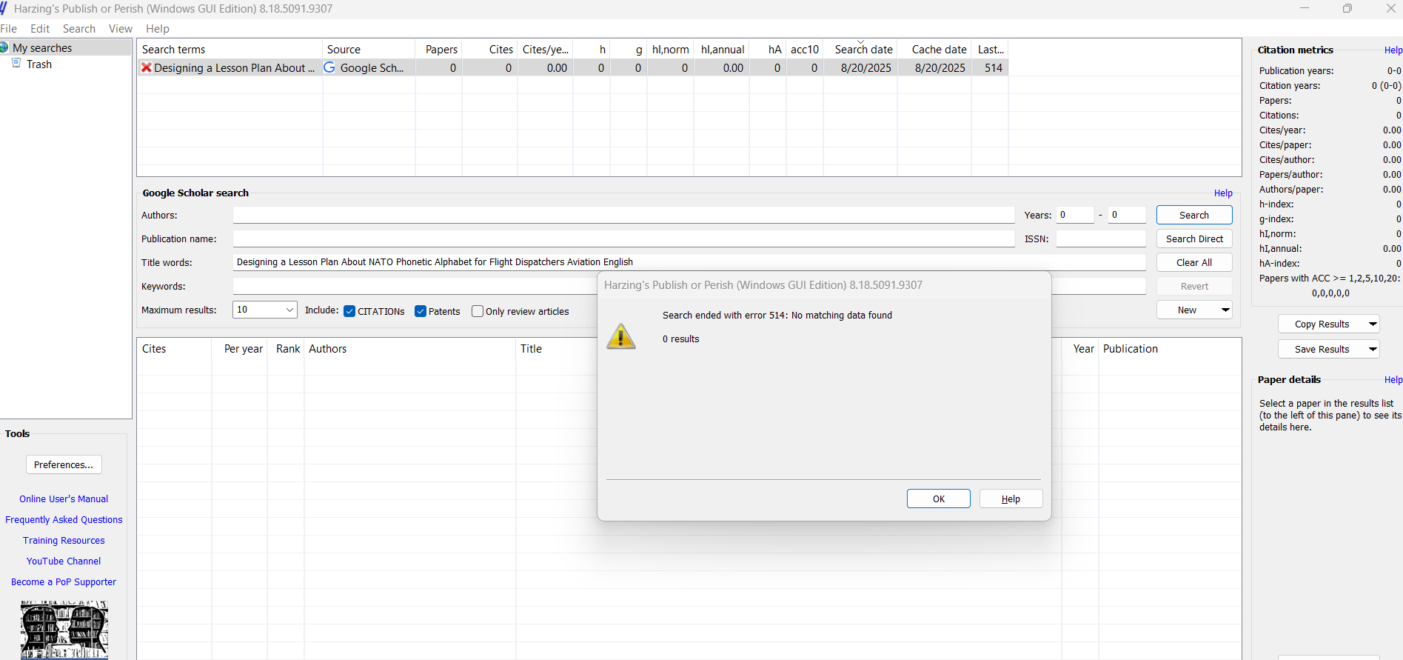Click the Copy Results button
Image resolution: width=1403 pixels, height=660 pixels.
coord(1322,324)
